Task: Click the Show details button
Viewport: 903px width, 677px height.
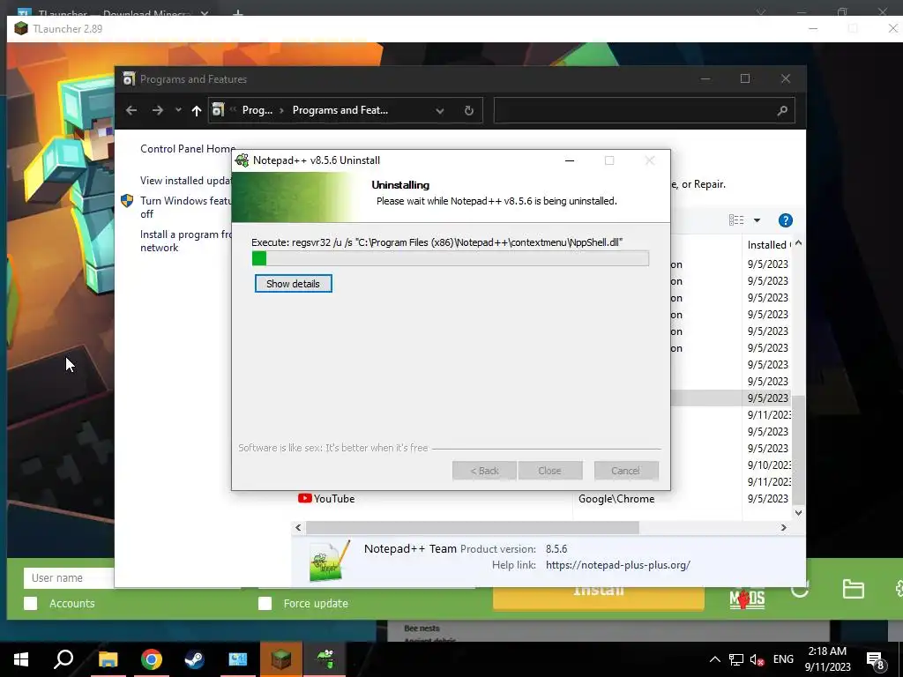Action: (293, 284)
